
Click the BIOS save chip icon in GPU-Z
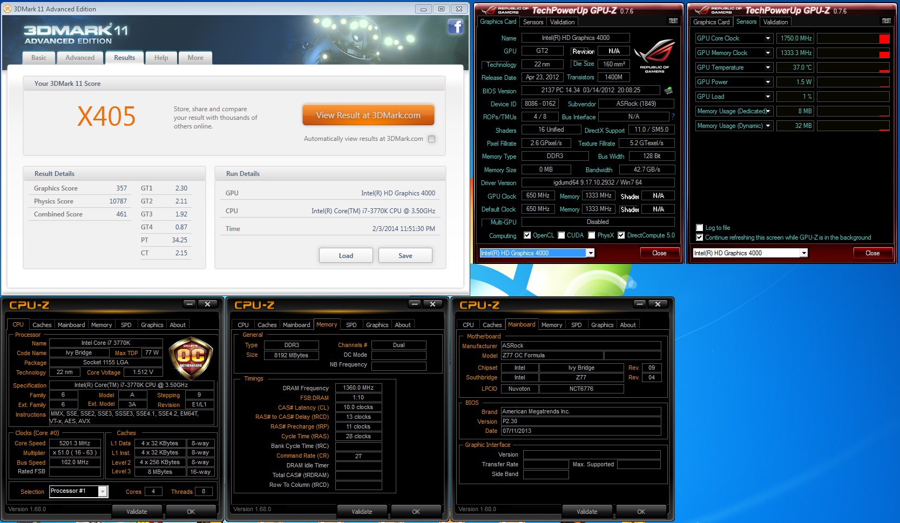coord(668,91)
